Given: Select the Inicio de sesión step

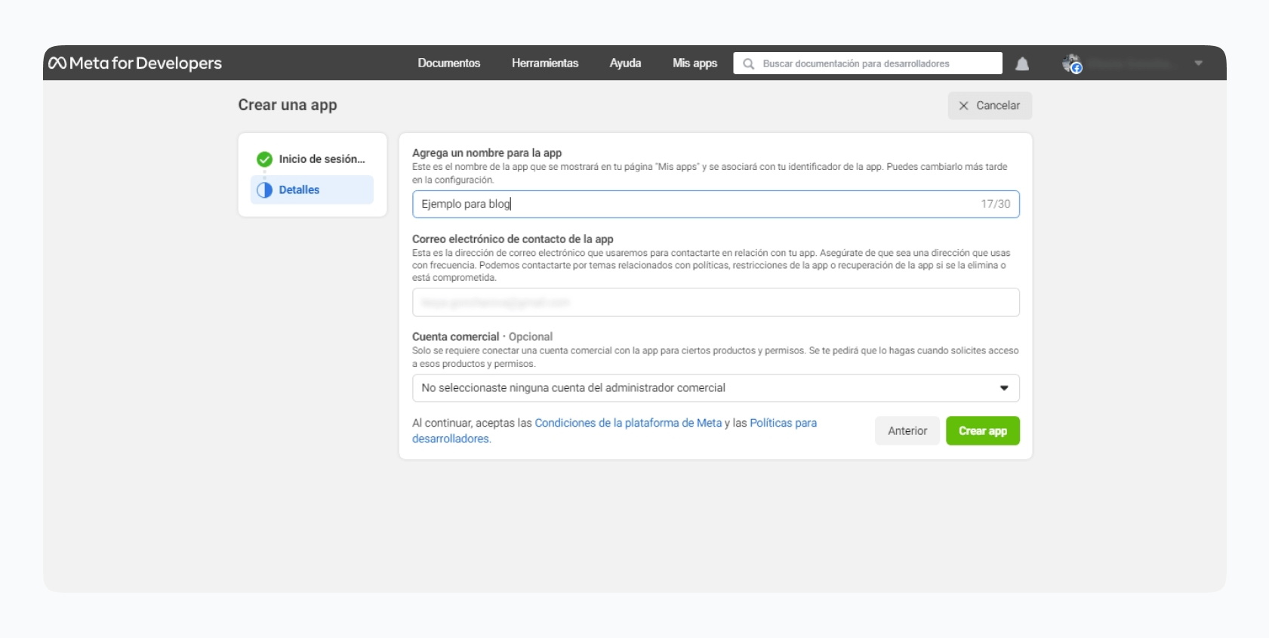Looking at the screenshot, I should [x=312, y=159].
